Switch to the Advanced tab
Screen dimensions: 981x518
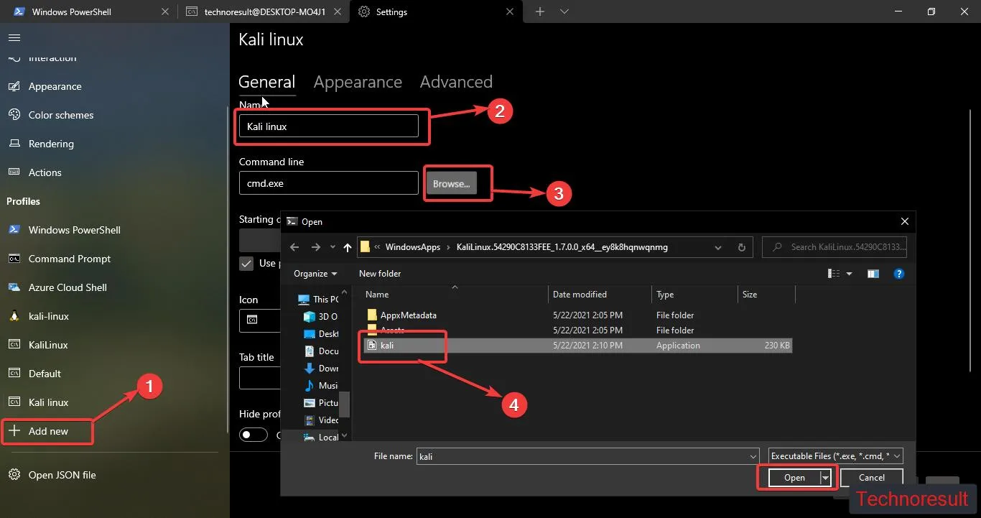pos(456,82)
